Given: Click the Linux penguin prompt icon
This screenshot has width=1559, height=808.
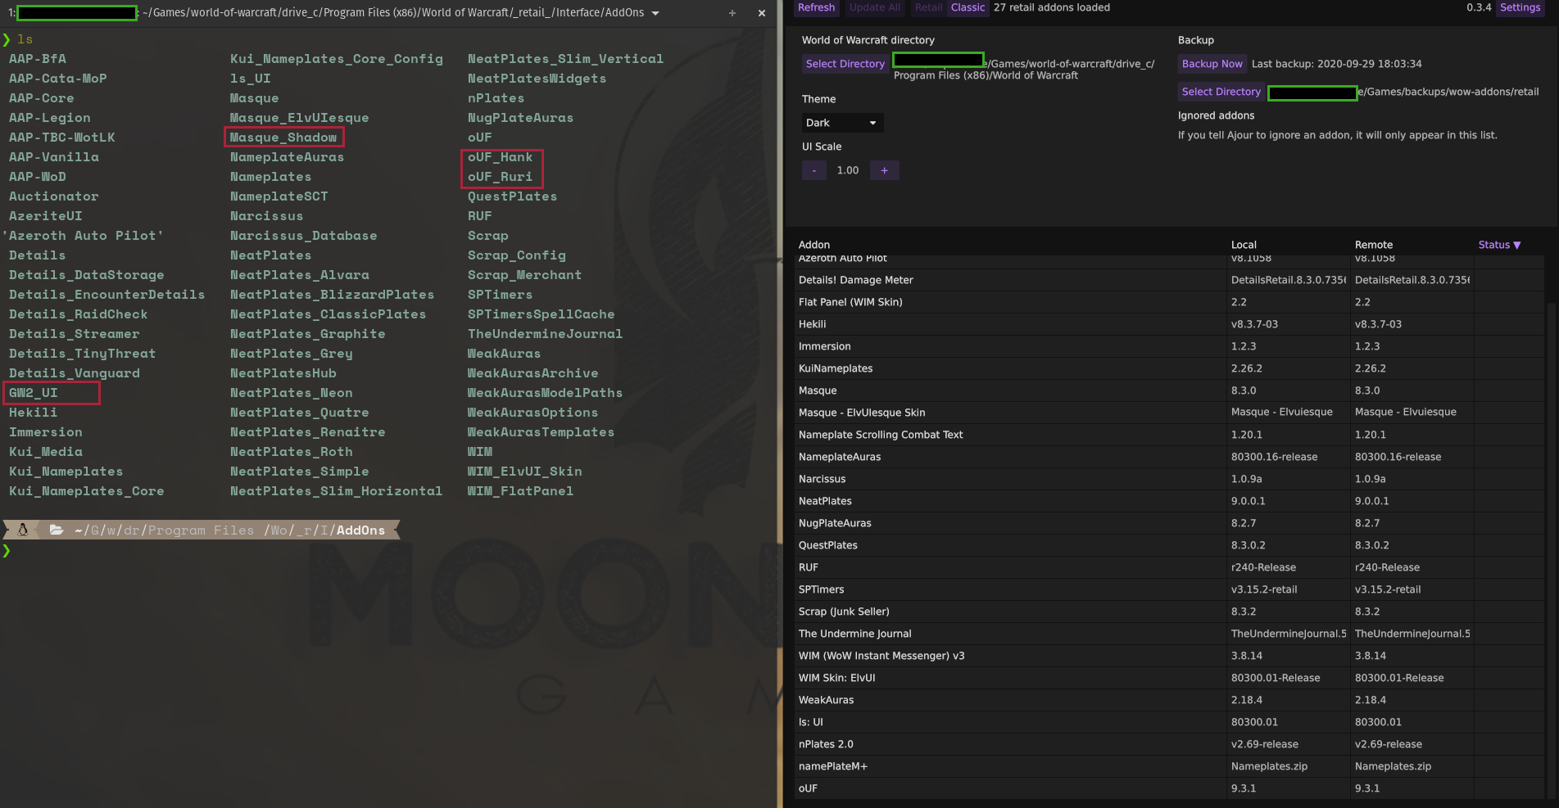Looking at the screenshot, I should click(23, 530).
